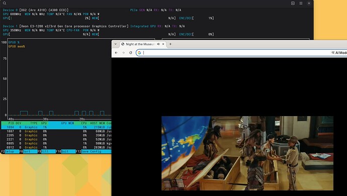This screenshot has width=347, height=196.
Task: Click the 'GPU0 %' graph legend
Action: [14, 42]
